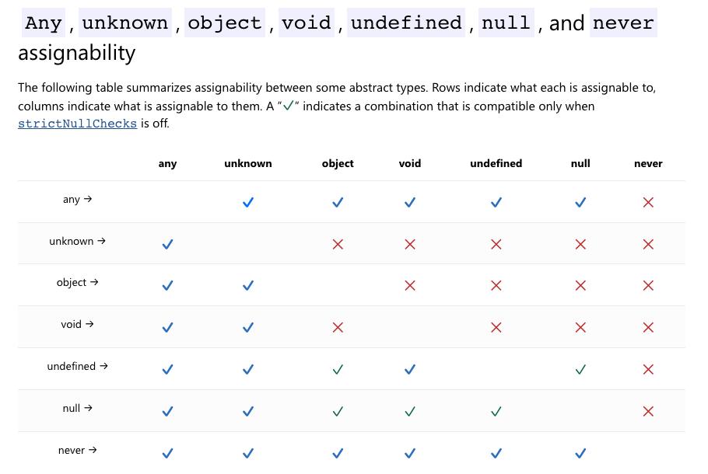The width and height of the screenshot is (708, 474).
Task: Click the blue checkmark for never to null
Action: [580, 453]
